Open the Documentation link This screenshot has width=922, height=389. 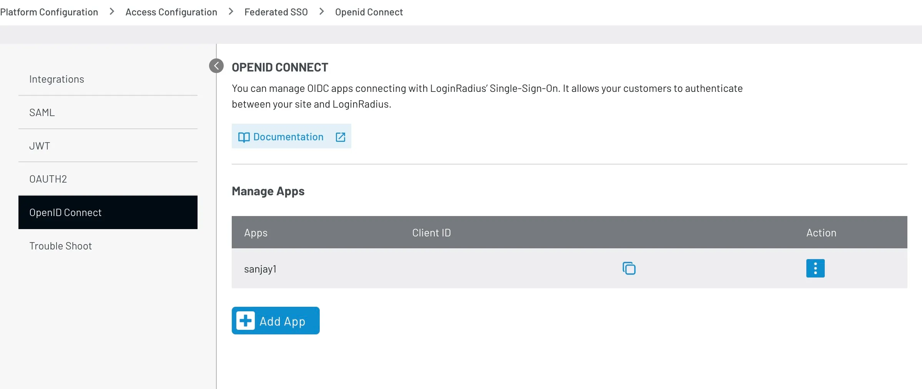pos(288,136)
